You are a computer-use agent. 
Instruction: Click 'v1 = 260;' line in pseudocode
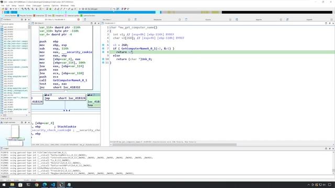120,45
